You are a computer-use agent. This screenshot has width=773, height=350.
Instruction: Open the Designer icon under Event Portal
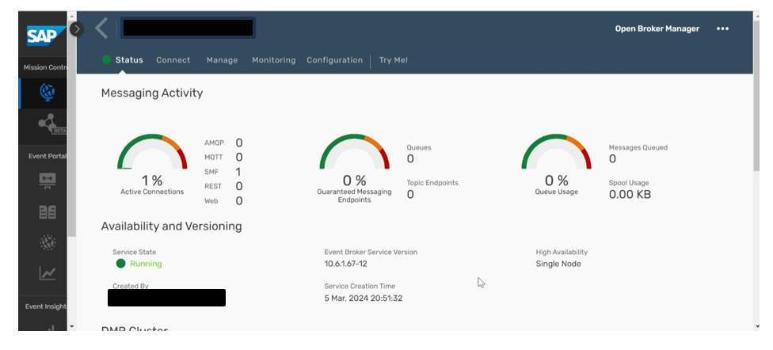[x=48, y=181]
